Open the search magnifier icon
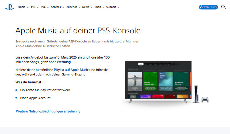The height and width of the screenshot is (134, 230). coord(223,7)
